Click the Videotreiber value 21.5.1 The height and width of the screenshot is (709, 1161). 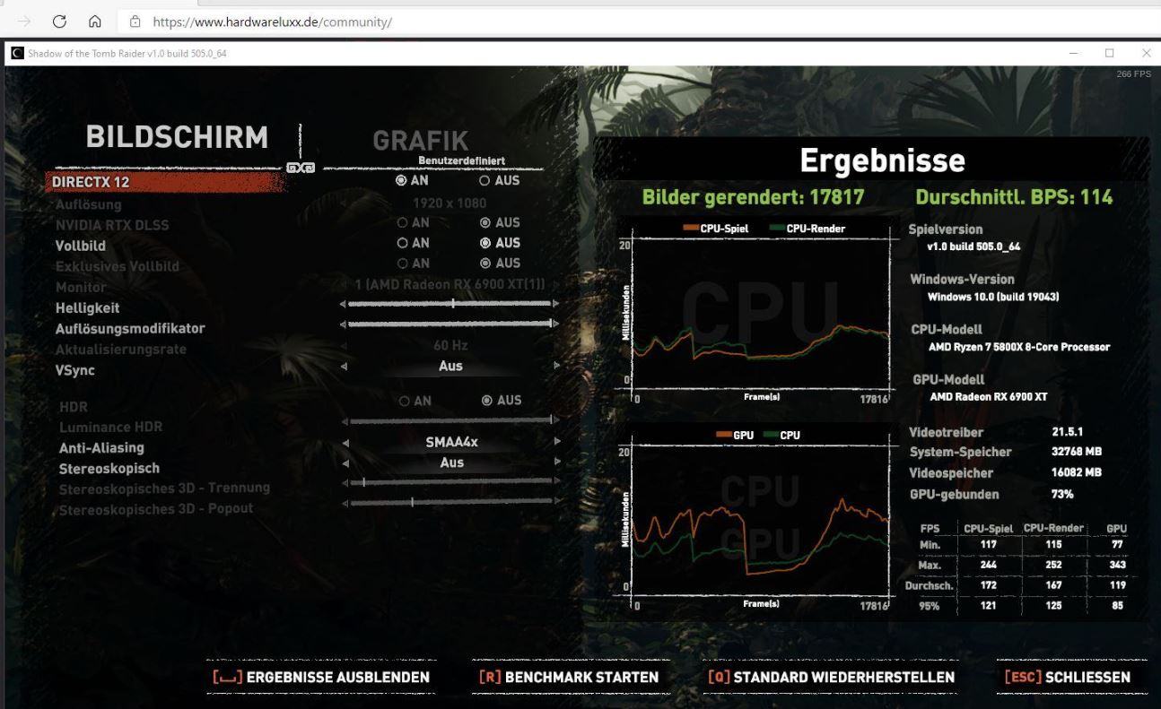coord(1068,432)
